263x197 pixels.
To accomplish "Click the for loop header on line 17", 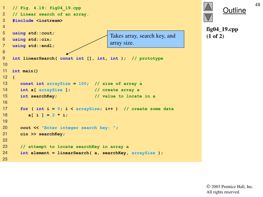I will coord(69,109).
